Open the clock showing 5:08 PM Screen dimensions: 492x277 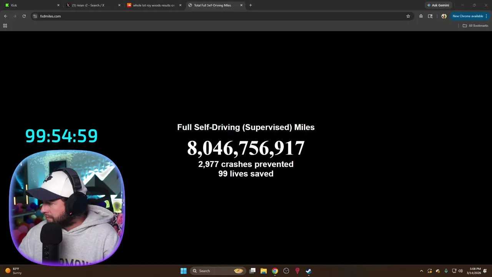(x=474, y=271)
